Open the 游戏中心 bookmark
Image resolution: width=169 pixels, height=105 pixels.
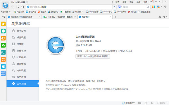[53, 12]
